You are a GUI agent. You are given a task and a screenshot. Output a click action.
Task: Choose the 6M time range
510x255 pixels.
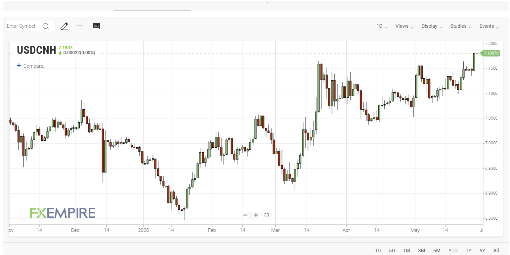point(437,250)
